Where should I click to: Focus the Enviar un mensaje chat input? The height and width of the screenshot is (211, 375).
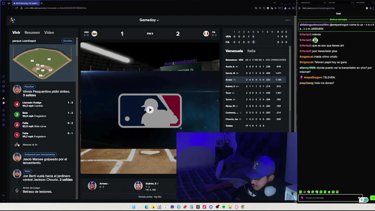pyautogui.click(x=331, y=198)
